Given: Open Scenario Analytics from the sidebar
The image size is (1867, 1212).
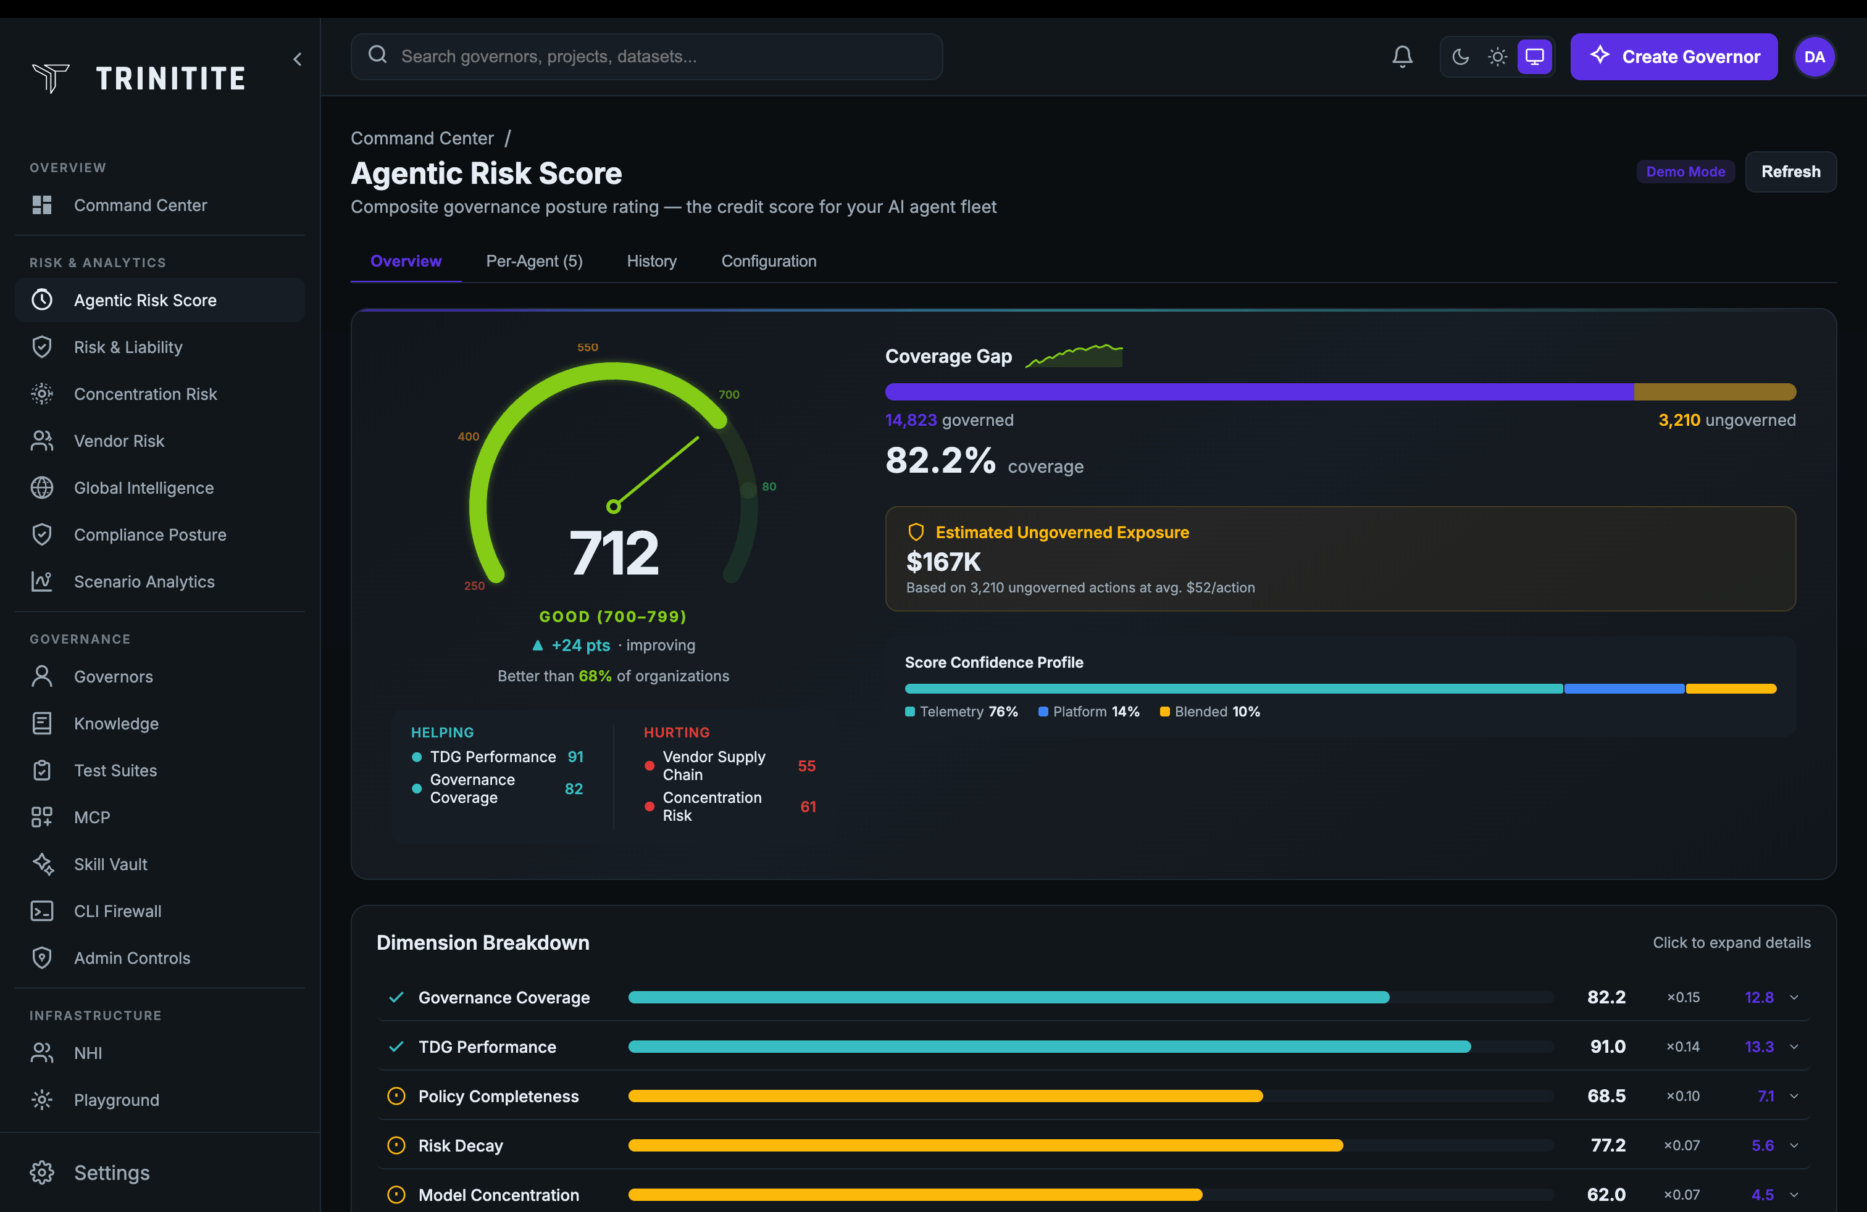Looking at the screenshot, I should click(x=145, y=581).
